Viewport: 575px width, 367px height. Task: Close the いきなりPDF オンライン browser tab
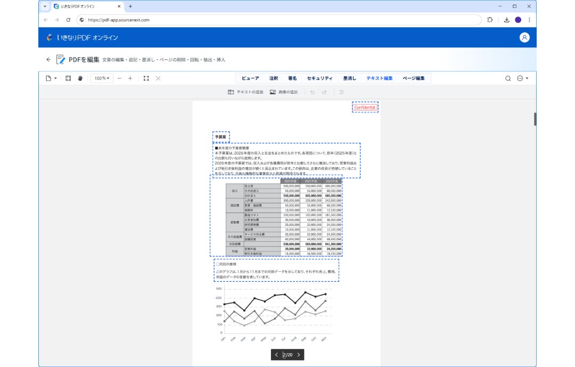[x=119, y=6]
